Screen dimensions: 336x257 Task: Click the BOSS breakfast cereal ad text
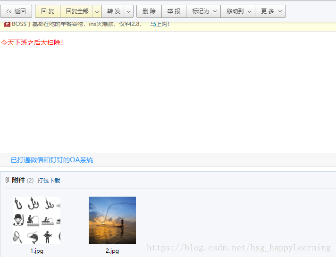click(77, 24)
